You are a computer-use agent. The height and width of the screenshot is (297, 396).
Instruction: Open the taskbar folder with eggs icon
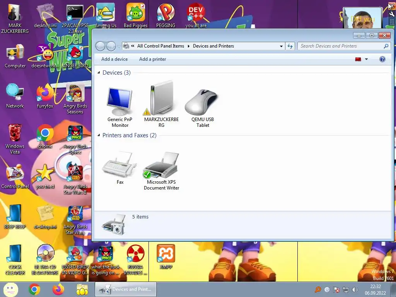pyautogui.click(x=82, y=289)
